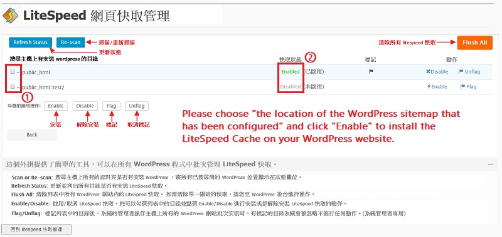
Task: Click the LiteSpeed logo icon
Action: pos(11,16)
